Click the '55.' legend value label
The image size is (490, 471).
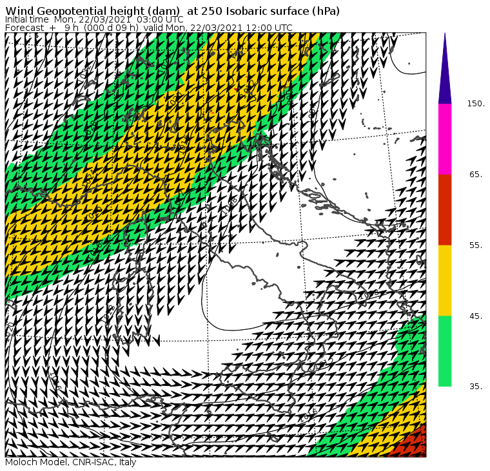click(x=476, y=245)
